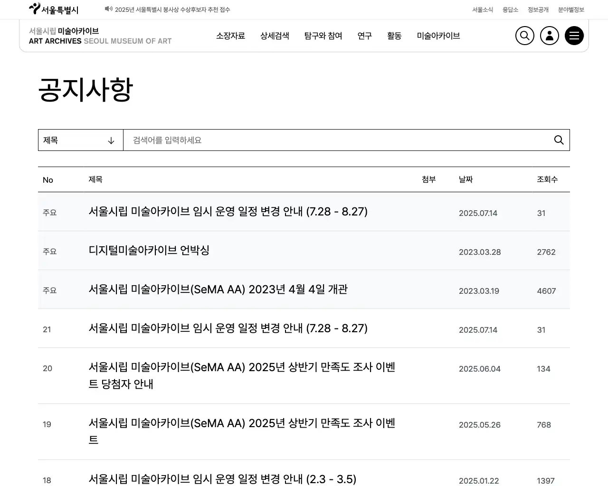The height and width of the screenshot is (486, 608).
Task: Click row number 18
Action: click(47, 480)
